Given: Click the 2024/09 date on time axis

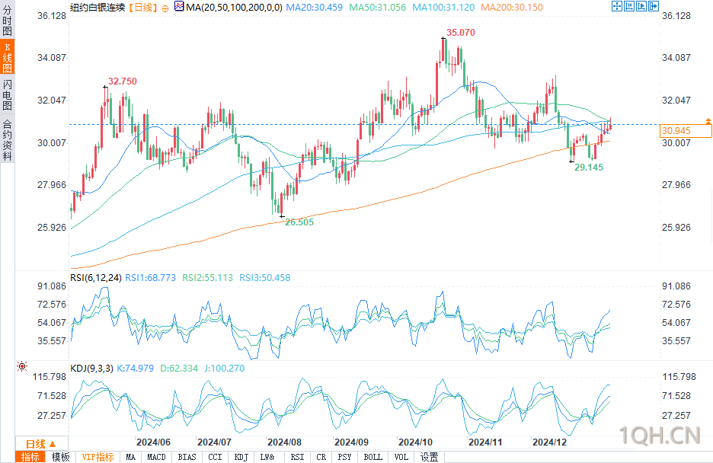Looking at the screenshot, I should click(351, 442).
